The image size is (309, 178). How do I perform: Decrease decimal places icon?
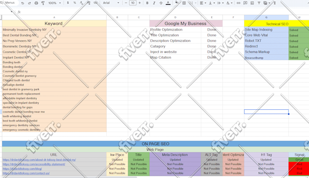click(x=81, y=3)
